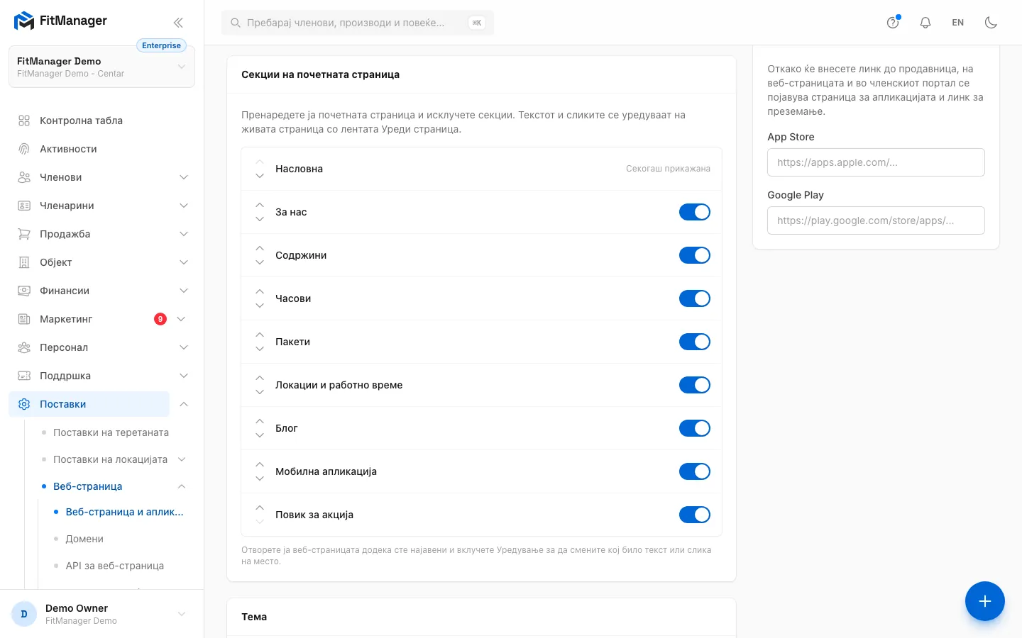
Task: Move the Часови section up
Action: (x=260, y=292)
